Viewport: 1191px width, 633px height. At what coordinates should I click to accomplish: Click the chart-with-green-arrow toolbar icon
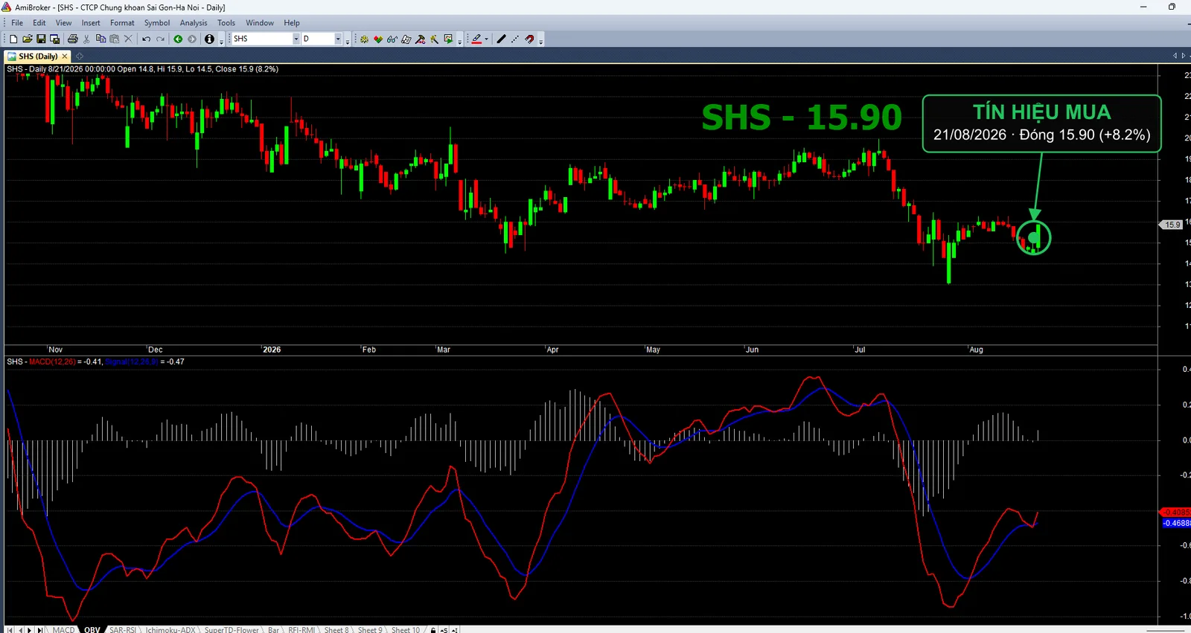tap(448, 39)
